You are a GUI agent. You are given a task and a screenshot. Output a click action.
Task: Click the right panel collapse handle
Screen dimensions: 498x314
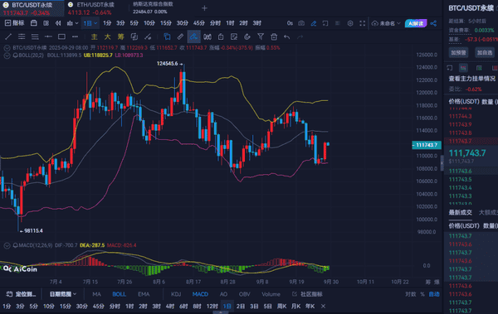(442, 162)
